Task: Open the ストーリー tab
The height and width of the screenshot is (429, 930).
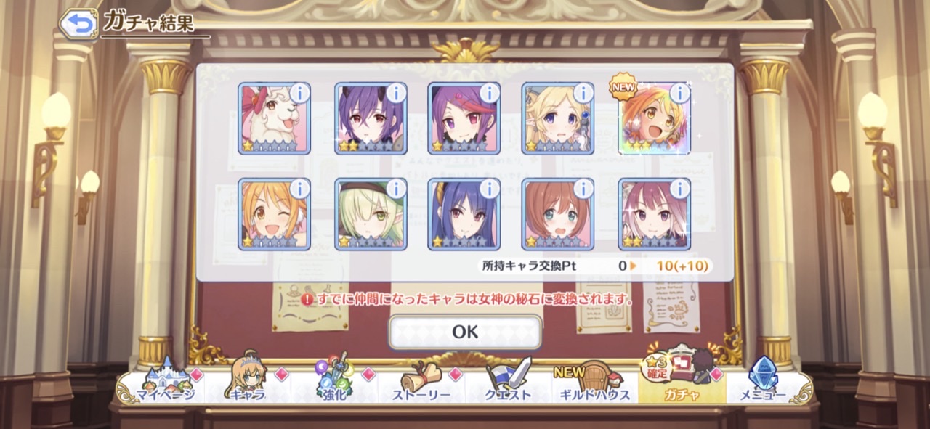Action: [421, 385]
